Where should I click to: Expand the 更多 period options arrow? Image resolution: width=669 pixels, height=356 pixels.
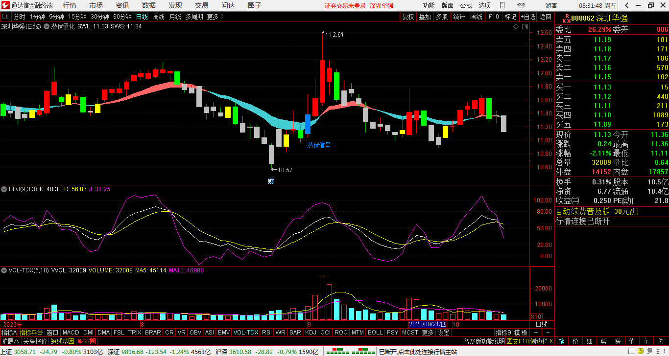215,17
